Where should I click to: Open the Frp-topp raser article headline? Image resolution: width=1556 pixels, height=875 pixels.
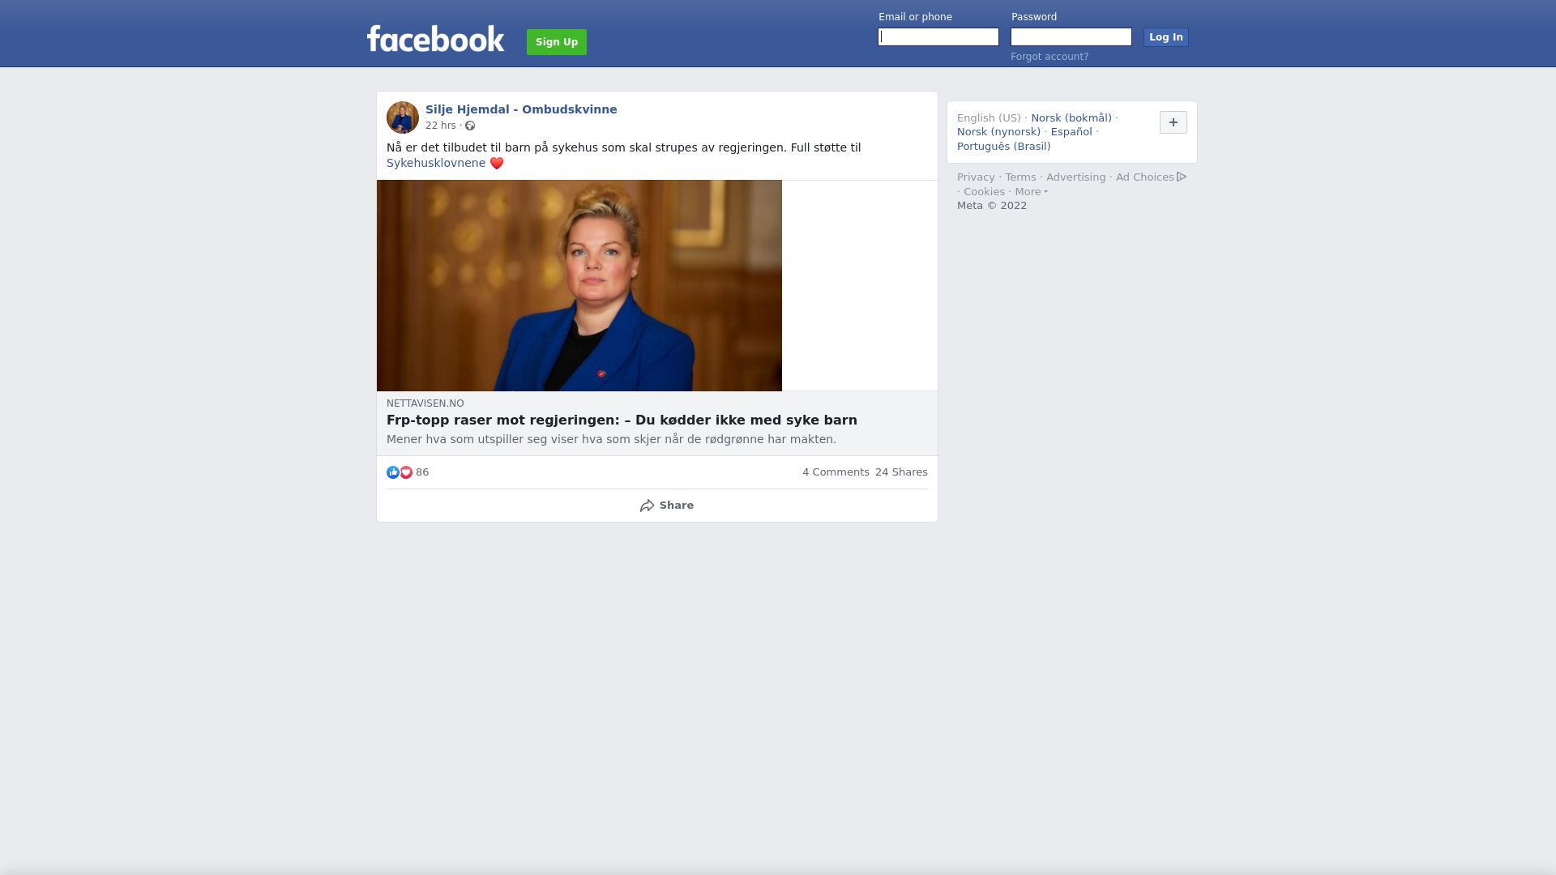click(622, 420)
